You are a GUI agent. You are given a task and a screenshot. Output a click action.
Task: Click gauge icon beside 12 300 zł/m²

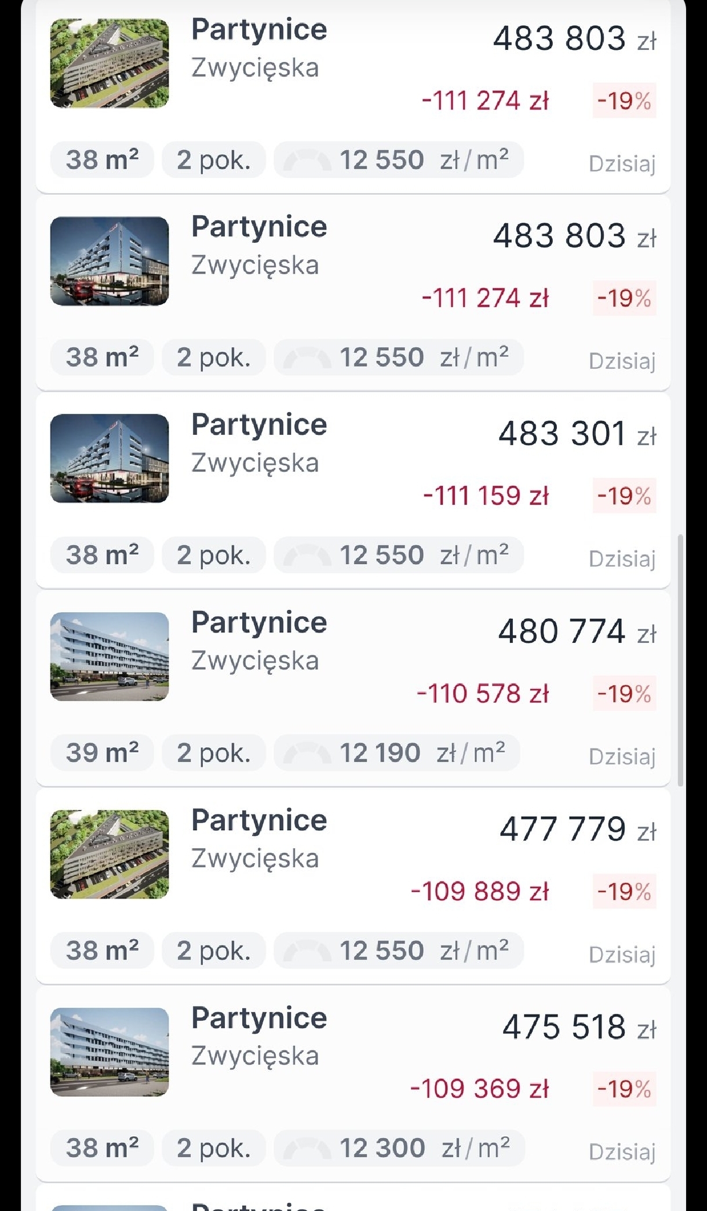coord(307,1148)
